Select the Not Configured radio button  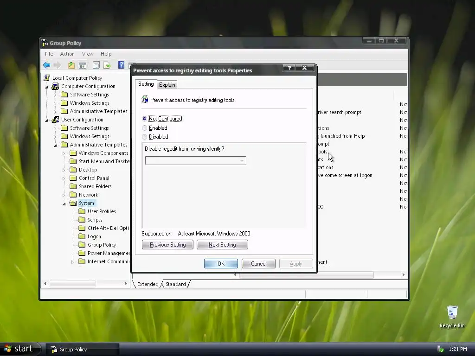coord(145,119)
